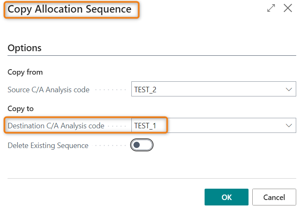Click the Copy to group caption

pos(21,109)
